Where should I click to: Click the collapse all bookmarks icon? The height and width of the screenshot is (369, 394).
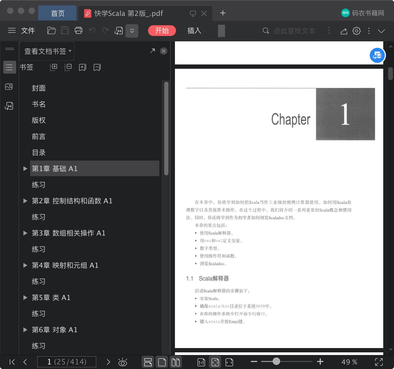coord(68,67)
